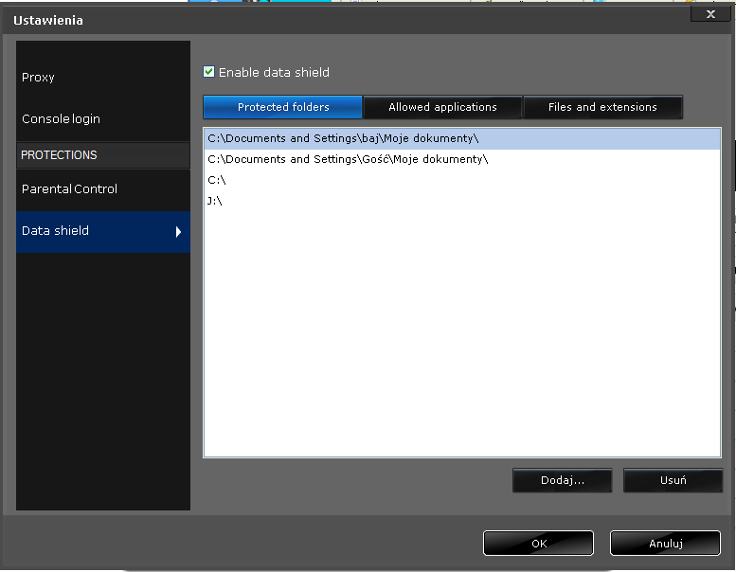Open the Files and extensions tab
This screenshot has width=736, height=572.
click(x=602, y=107)
